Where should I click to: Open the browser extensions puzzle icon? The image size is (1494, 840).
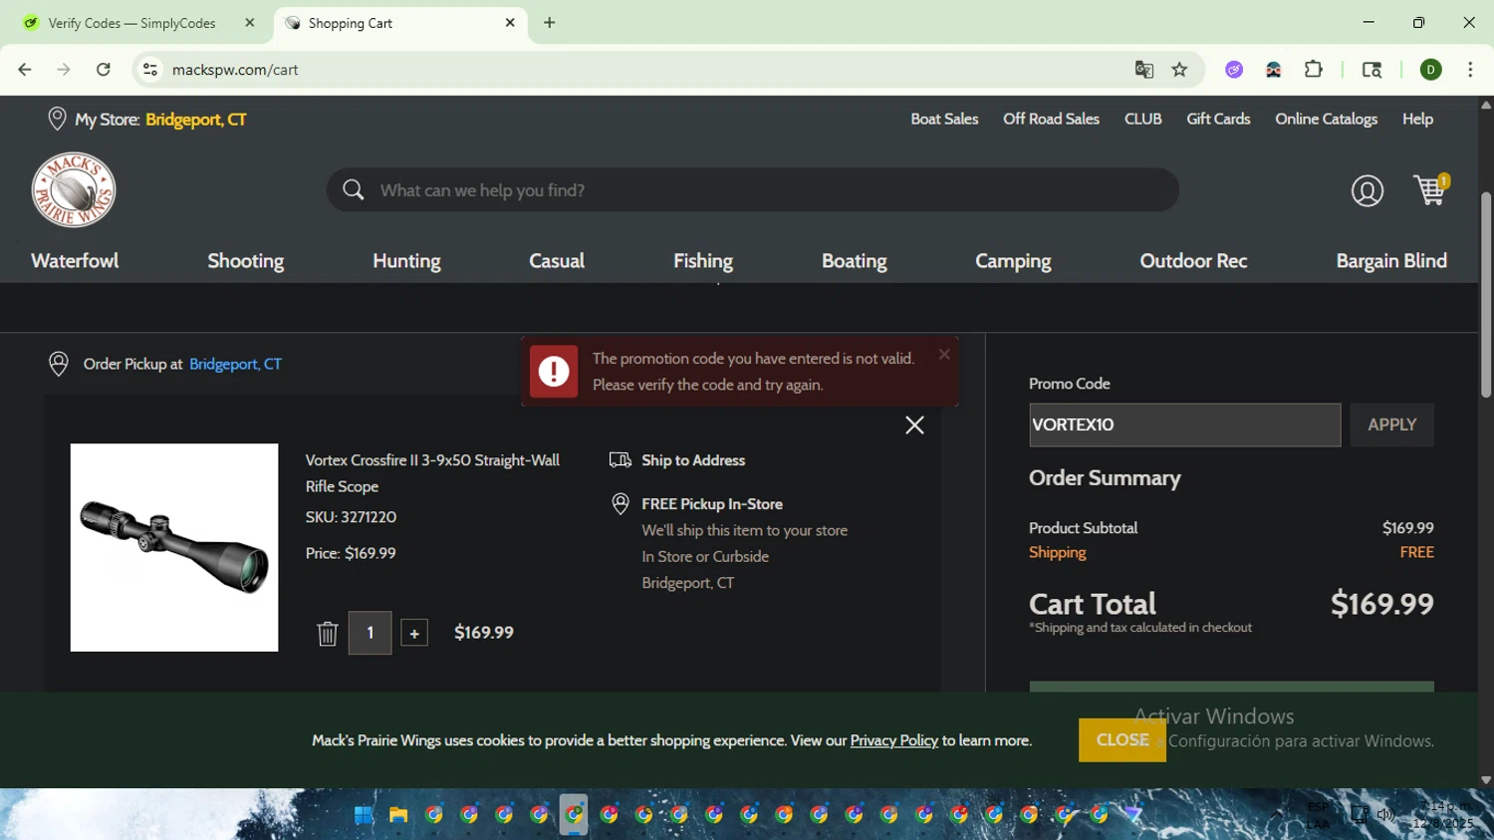coord(1314,70)
